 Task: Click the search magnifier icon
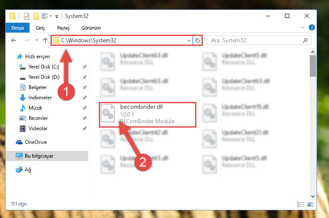305,40
